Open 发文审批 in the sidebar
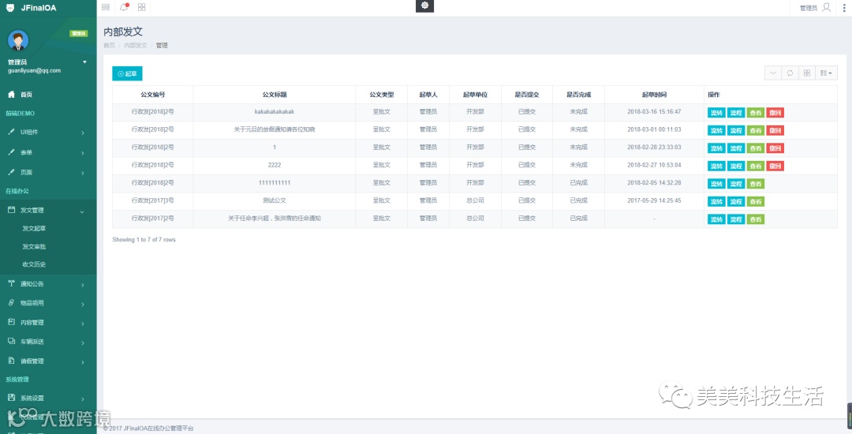 coord(34,247)
